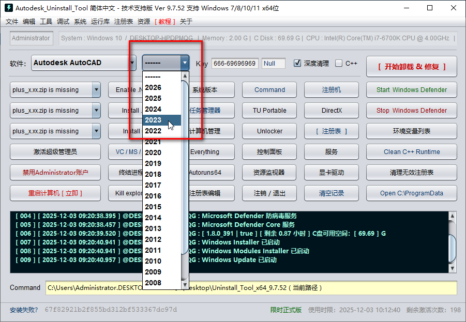Open the 关于 menu

coord(186,21)
